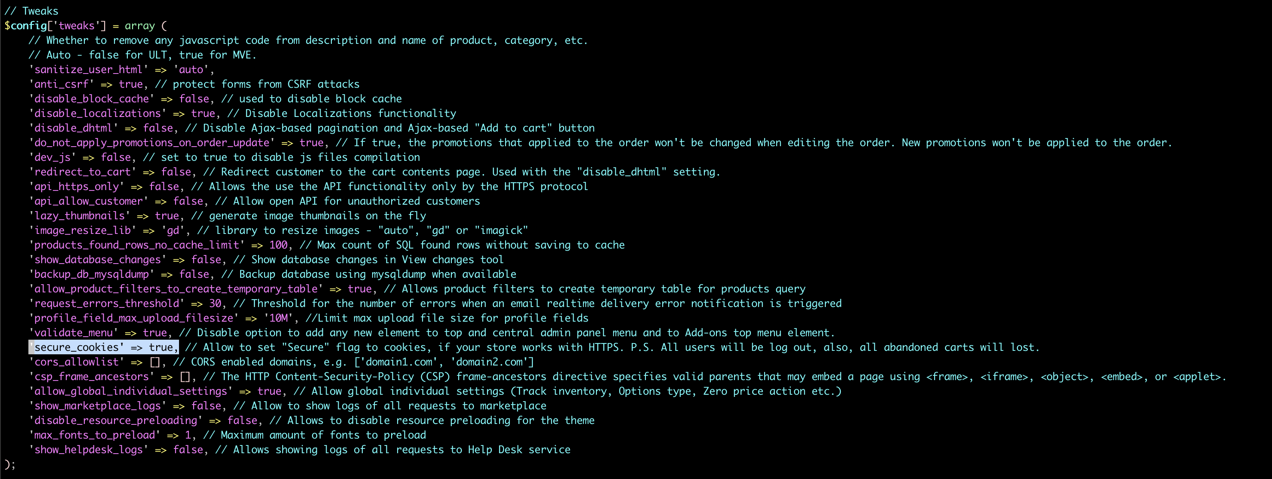The height and width of the screenshot is (479, 1272).
Task: Click the 'anti_csrf' key name
Action: [61, 84]
